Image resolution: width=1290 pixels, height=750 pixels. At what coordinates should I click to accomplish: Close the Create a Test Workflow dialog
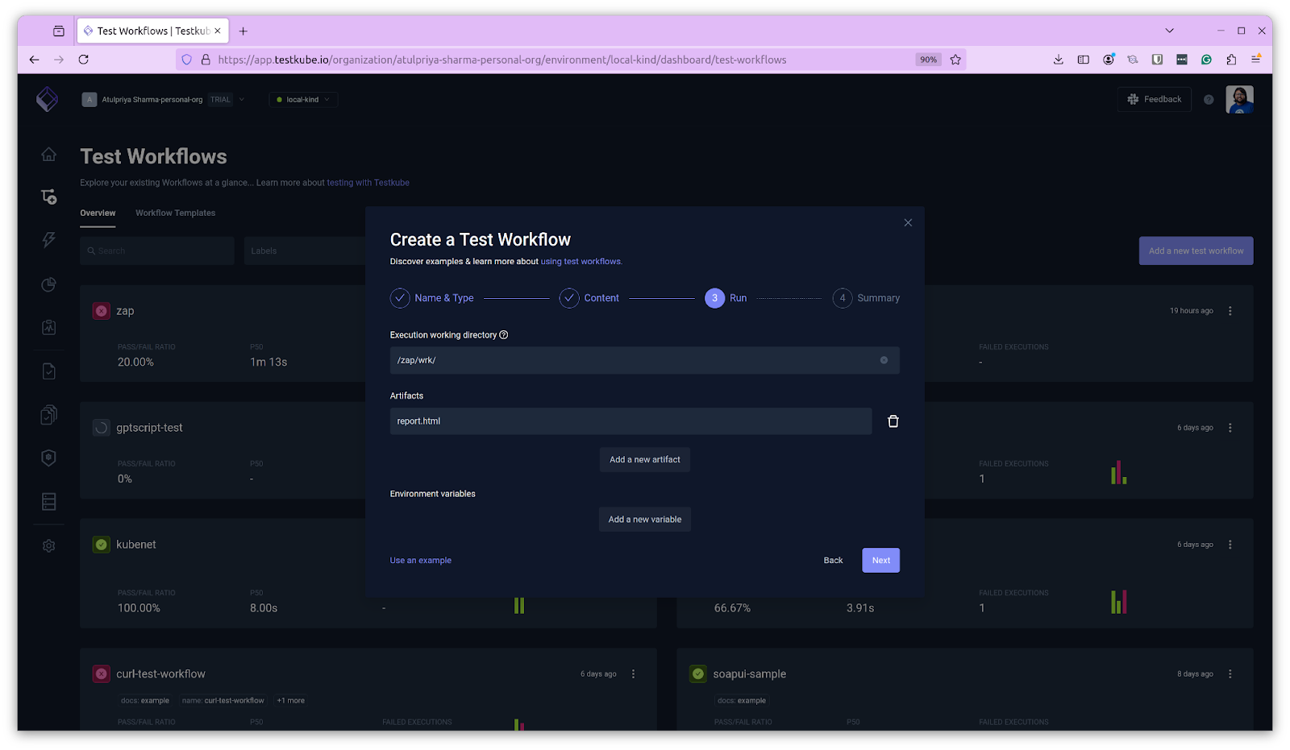(x=908, y=222)
